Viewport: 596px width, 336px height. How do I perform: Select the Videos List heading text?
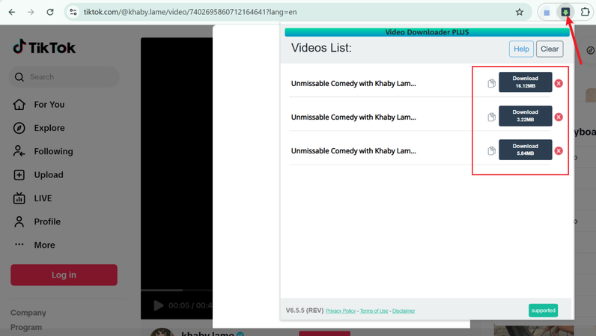(321, 48)
